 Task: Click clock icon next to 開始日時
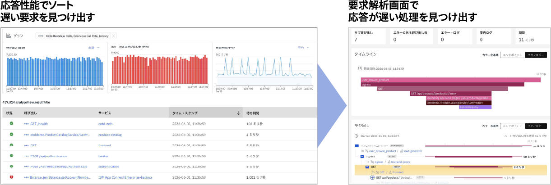coord(360,69)
